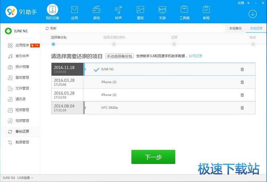Delete the IUNI N1 backup
267x182 pixels.
point(242,69)
